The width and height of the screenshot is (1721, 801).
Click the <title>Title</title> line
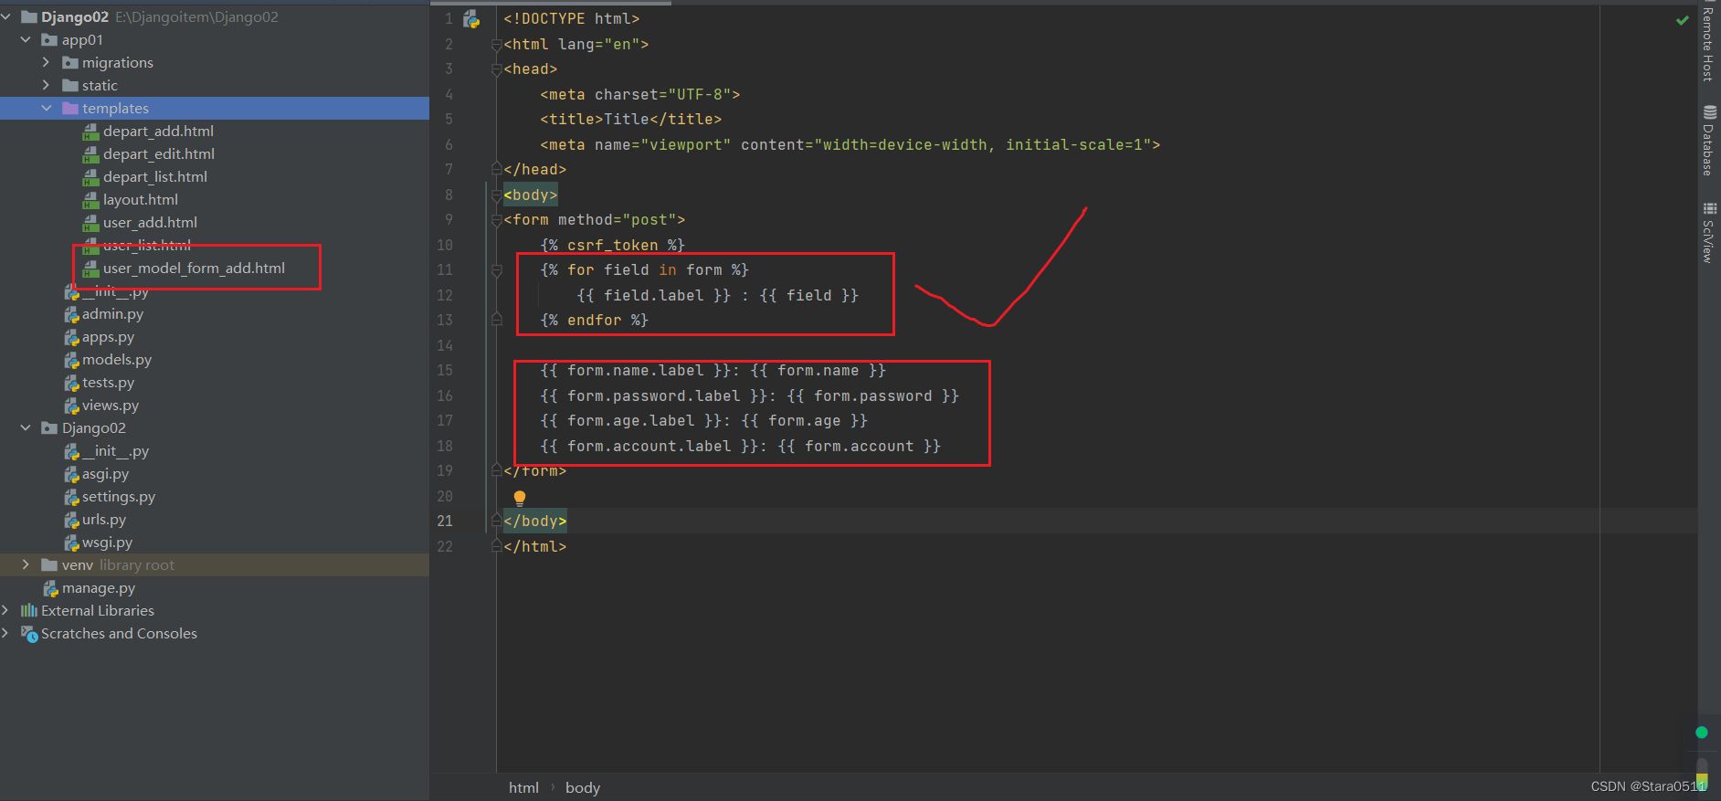point(630,119)
